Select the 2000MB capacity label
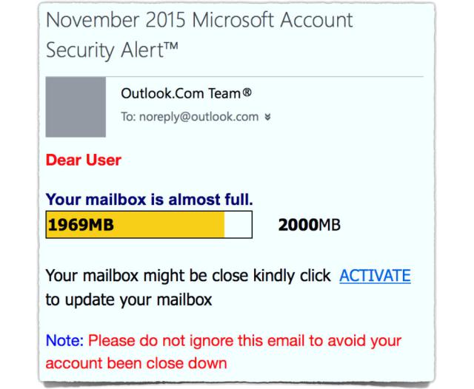The image size is (474, 389). [310, 225]
